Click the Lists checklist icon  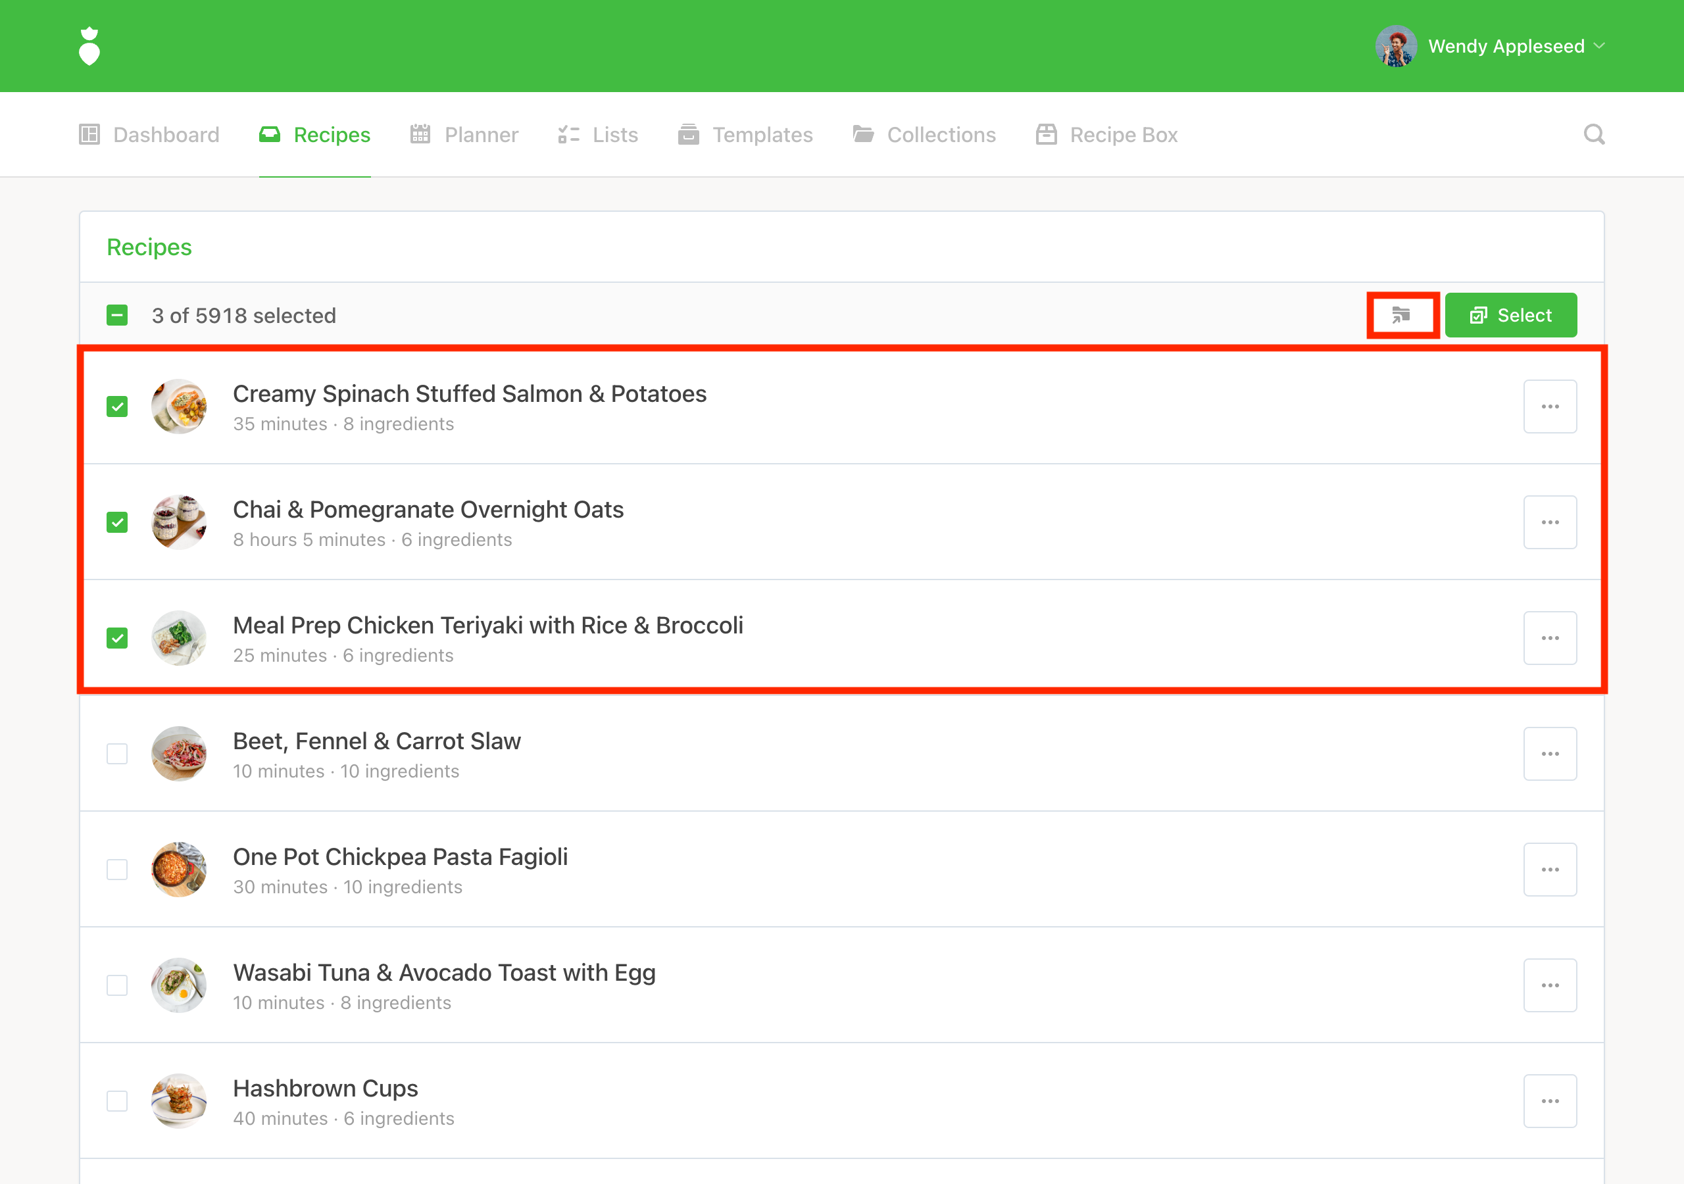tap(568, 135)
